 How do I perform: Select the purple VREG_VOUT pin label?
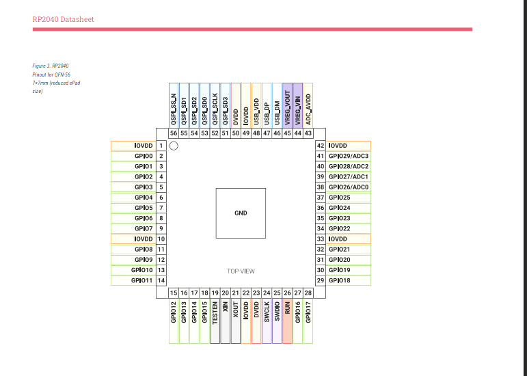coord(287,105)
